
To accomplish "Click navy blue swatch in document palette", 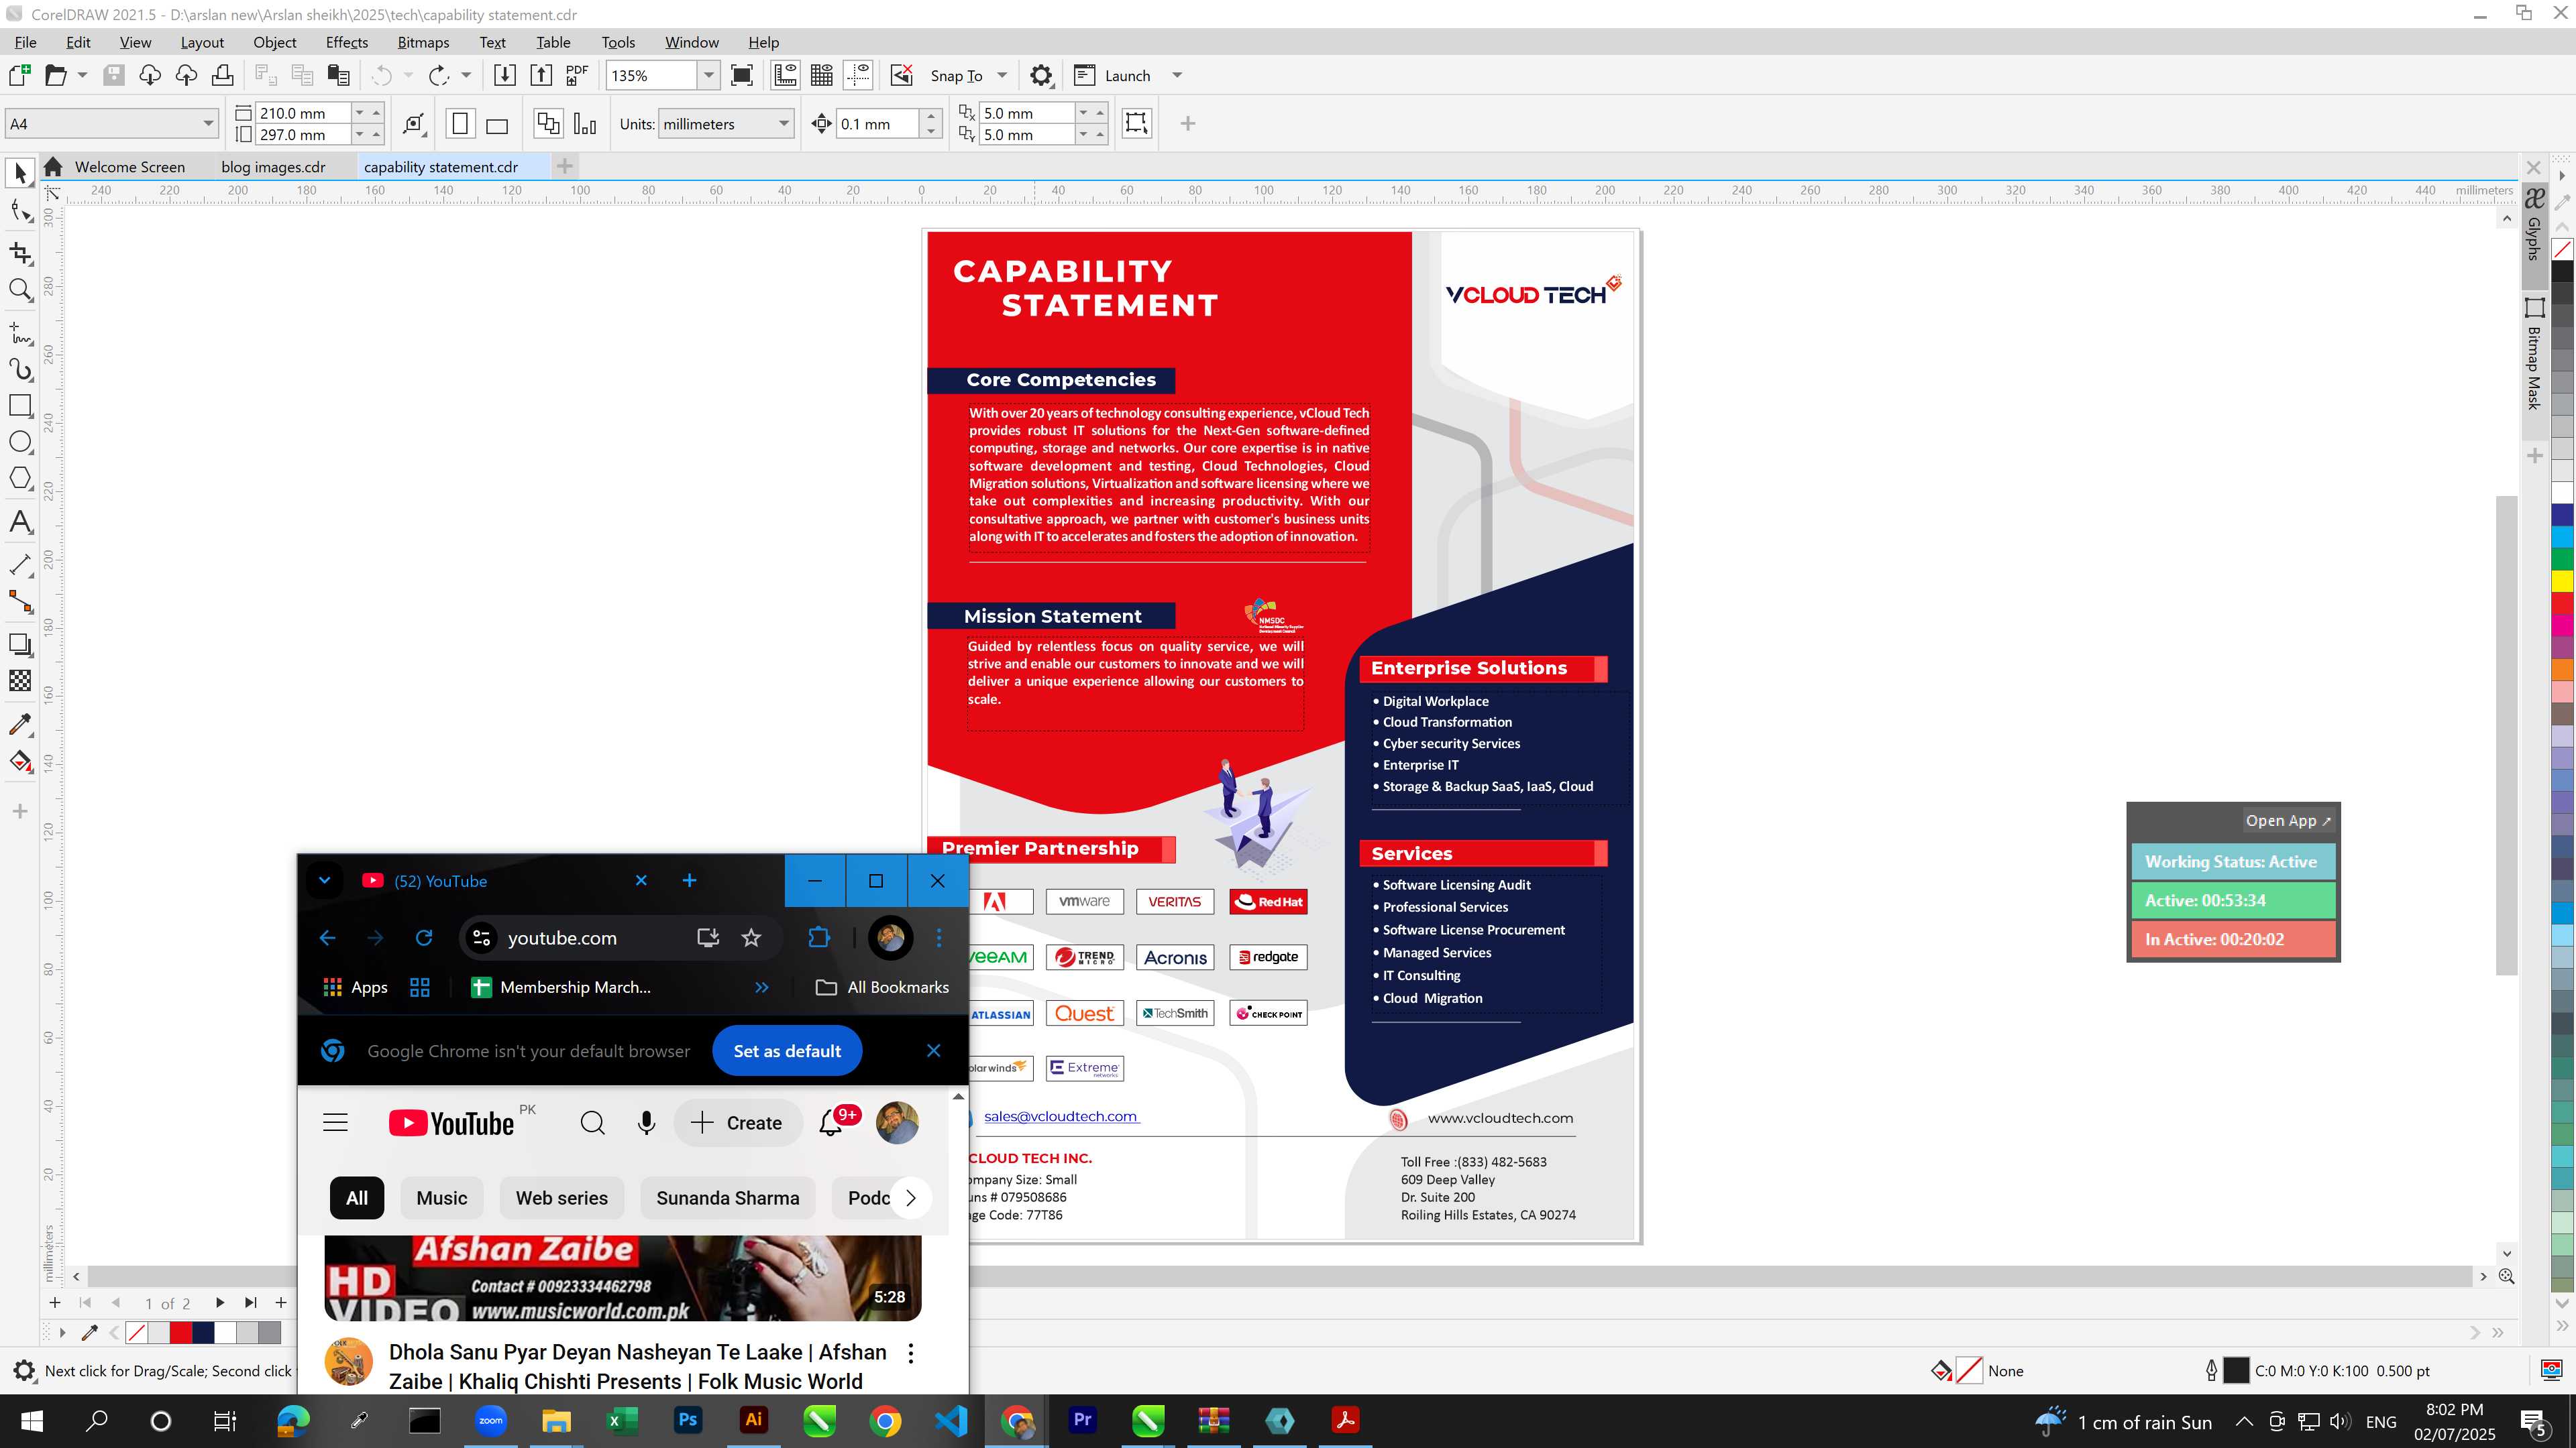I will pyautogui.click(x=203, y=1332).
